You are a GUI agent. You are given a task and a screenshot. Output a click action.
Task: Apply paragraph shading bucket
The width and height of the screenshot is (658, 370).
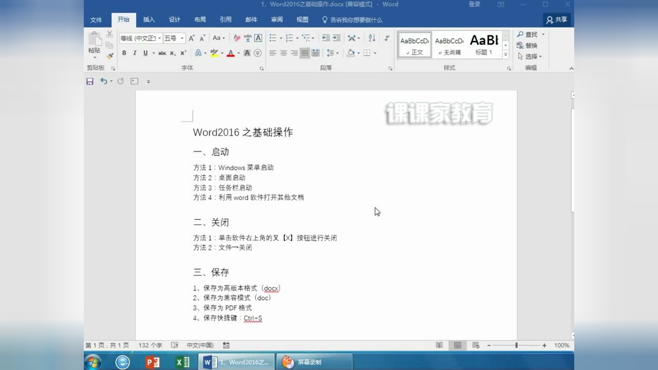click(x=351, y=53)
